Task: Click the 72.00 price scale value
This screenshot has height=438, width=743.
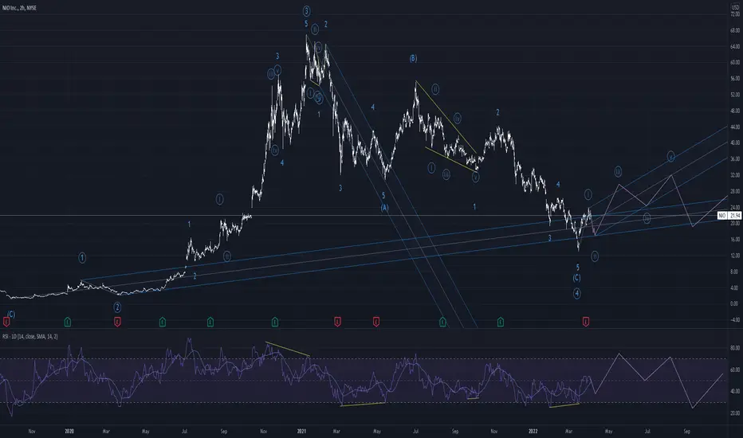Action: click(x=735, y=14)
